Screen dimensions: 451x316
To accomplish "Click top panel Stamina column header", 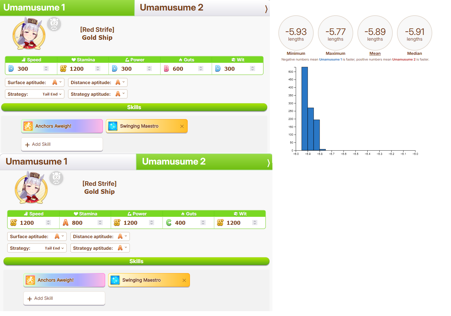I will point(83,60).
